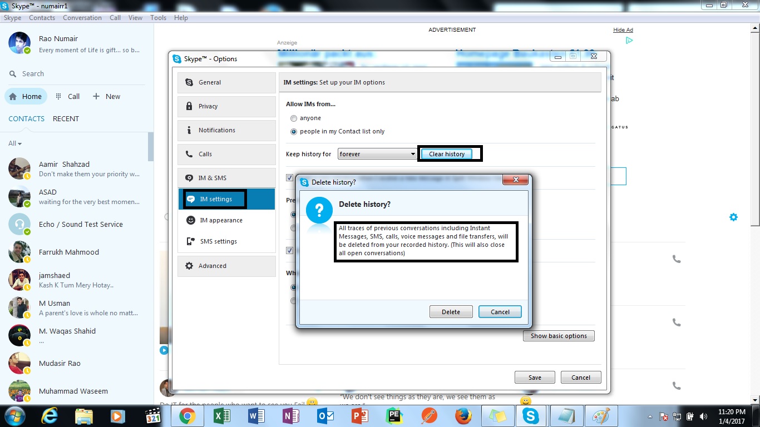Open the Advanced options section
The height and width of the screenshot is (427, 760).
226,266
